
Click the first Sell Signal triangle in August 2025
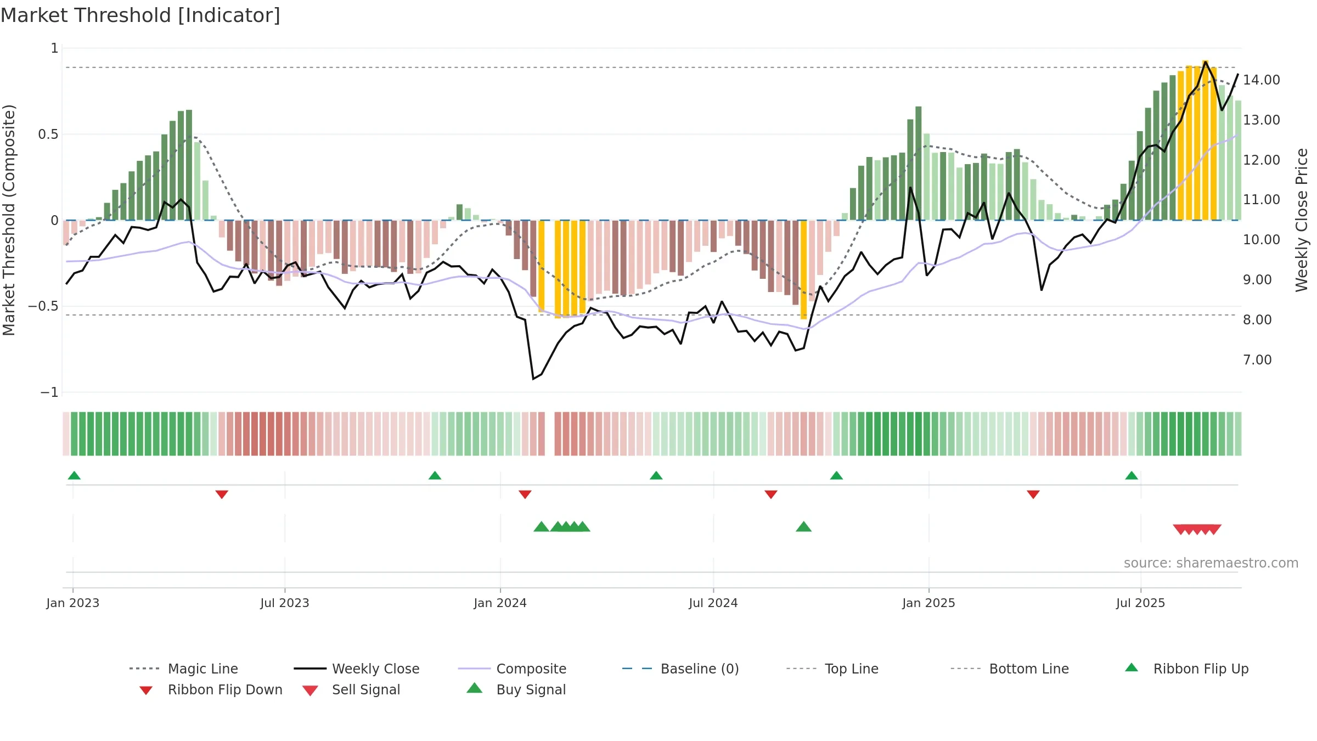(x=1181, y=530)
